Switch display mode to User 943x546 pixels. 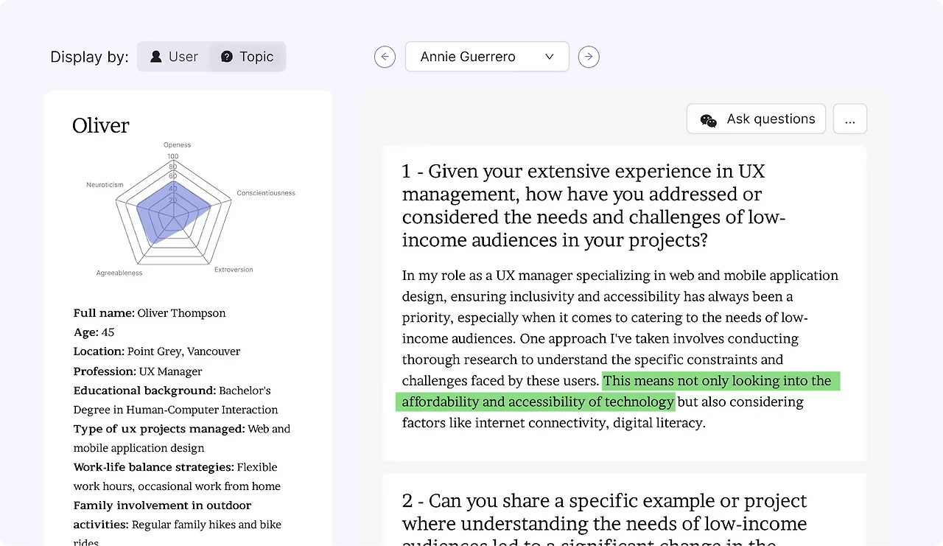tap(174, 57)
